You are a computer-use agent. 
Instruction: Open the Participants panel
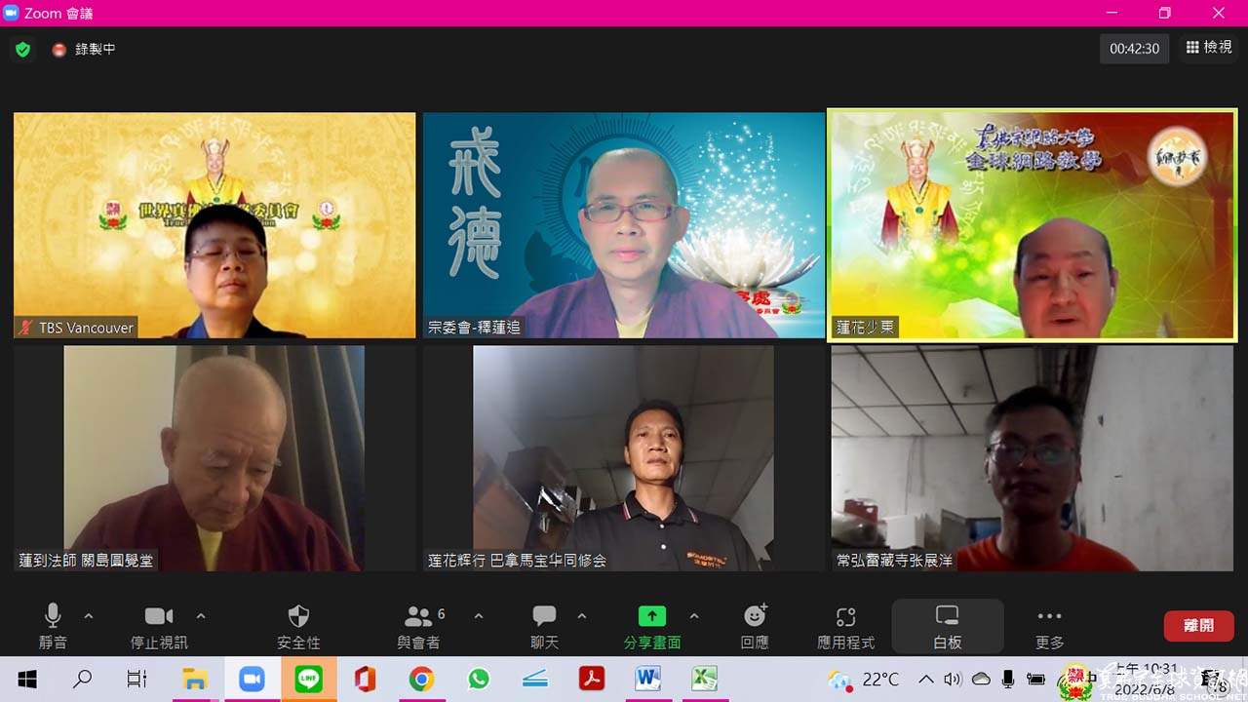[419, 626]
